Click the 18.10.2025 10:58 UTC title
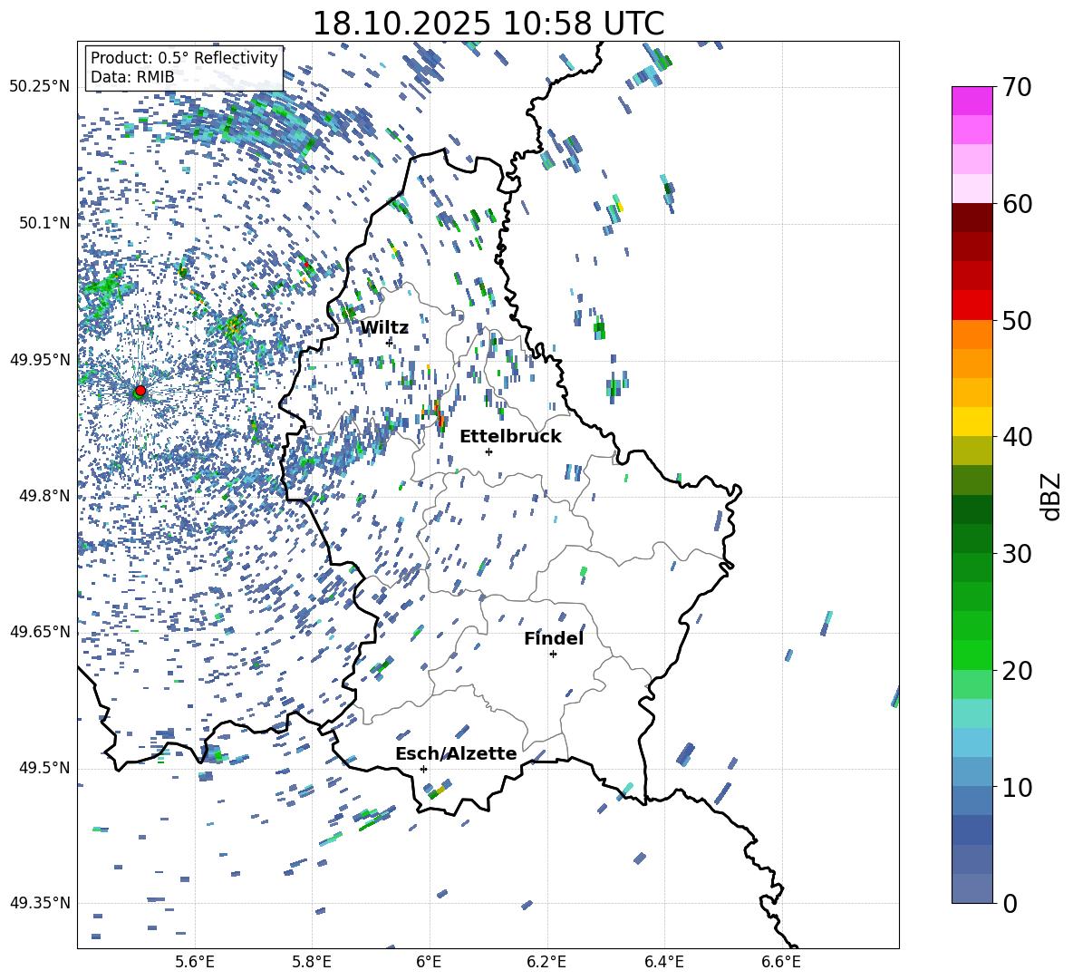The width and height of the screenshot is (1073, 980). 488,24
